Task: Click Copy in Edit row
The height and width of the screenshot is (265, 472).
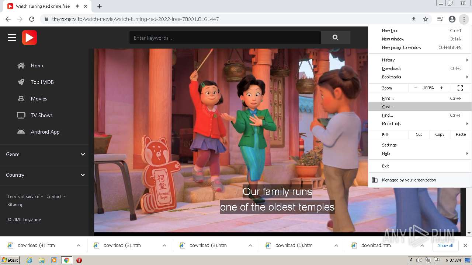Action: tap(440, 134)
